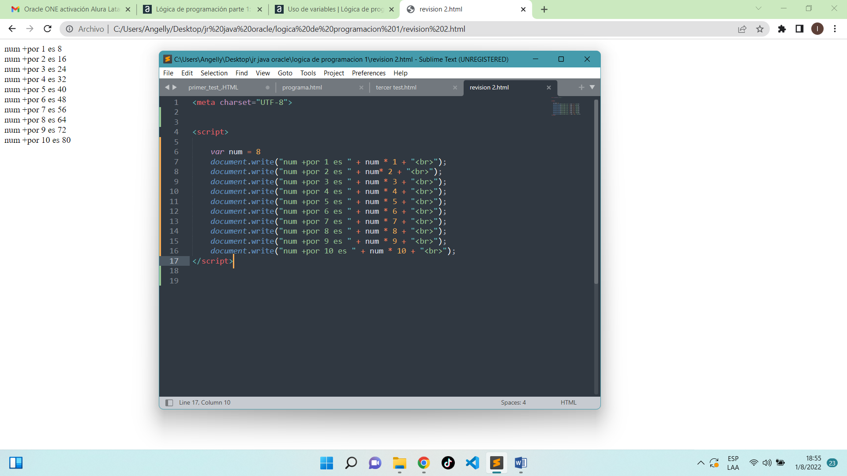This screenshot has width=847, height=476.
Task: Open the ESP LAA language switcher
Action: 733,463
